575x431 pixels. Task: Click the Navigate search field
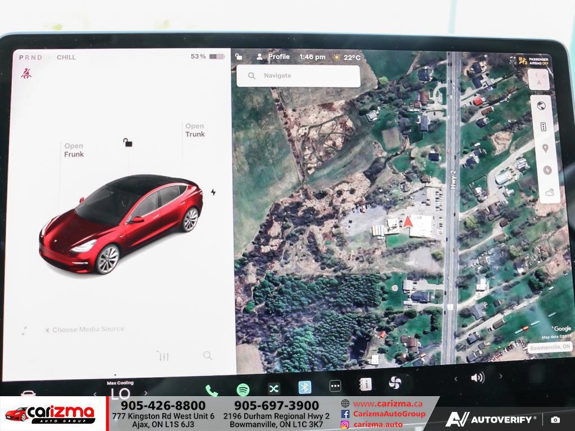(x=298, y=76)
